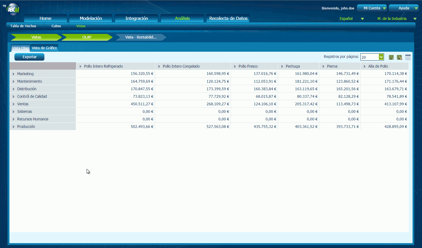Expand the Ventas row

13,104
